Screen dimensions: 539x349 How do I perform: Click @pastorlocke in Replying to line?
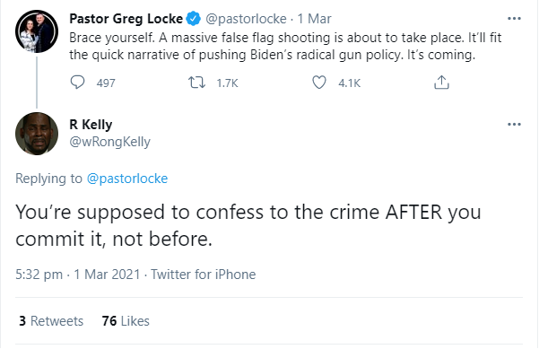coord(127,179)
